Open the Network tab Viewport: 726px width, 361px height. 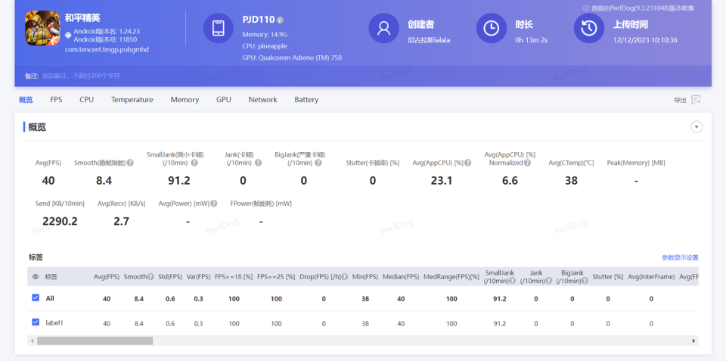click(x=262, y=100)
